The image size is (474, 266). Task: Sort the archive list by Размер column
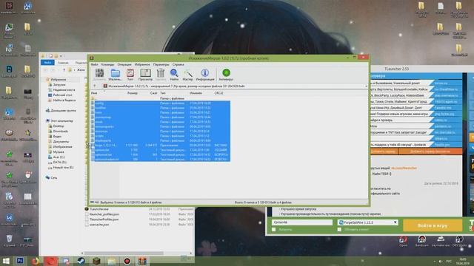(133, 93)
